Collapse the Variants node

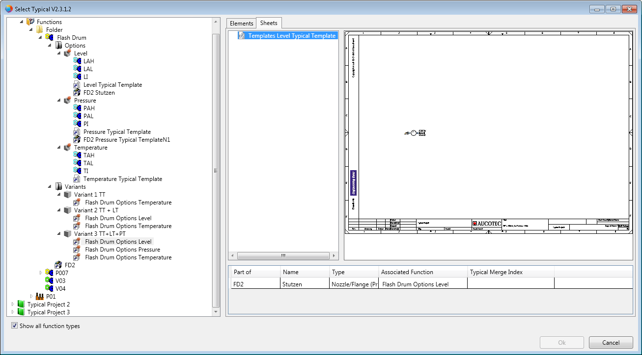pos(50,187)
